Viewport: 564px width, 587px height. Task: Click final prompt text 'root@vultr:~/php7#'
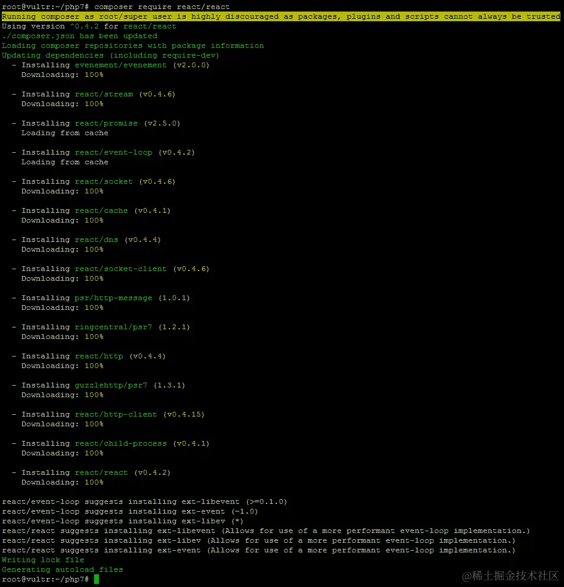coord(46,580)
